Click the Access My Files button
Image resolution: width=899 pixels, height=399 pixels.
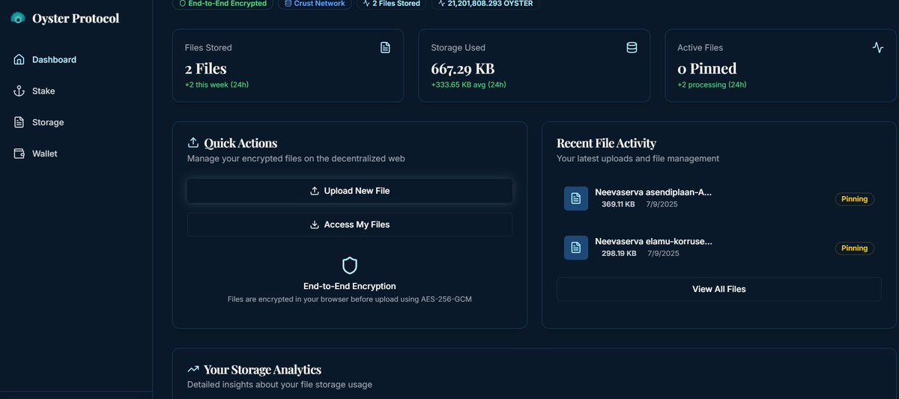[350, 225]
